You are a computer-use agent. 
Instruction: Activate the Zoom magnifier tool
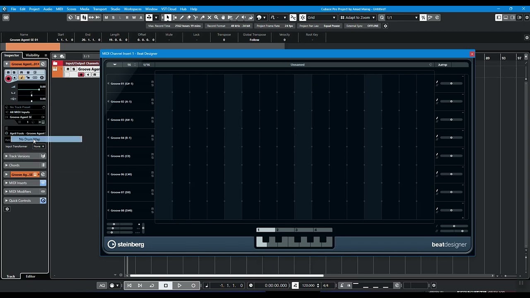[x=216, y=17]
